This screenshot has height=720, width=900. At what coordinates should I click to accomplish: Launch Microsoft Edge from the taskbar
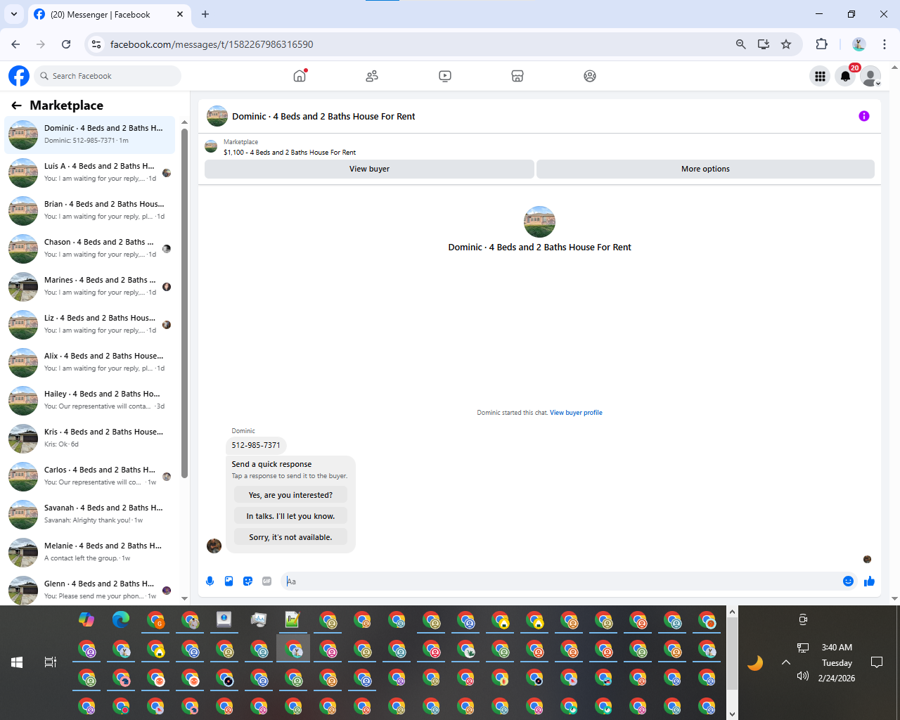[x=121, y=620]
